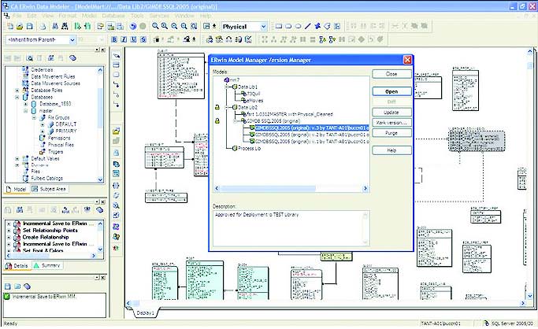Click the Close button in Version Manager
Image resolution: width=538 pixels, height=329 pixels.
pyautogui.click(x=391, y=74)
